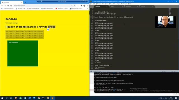Click Tab Size in Sublime status bar
Viewport: 179px width, 100px height.
click(164, 71)
